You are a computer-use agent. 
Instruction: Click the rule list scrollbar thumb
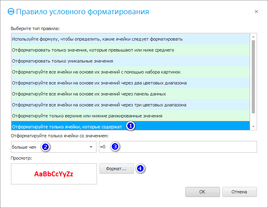(253, 77)
